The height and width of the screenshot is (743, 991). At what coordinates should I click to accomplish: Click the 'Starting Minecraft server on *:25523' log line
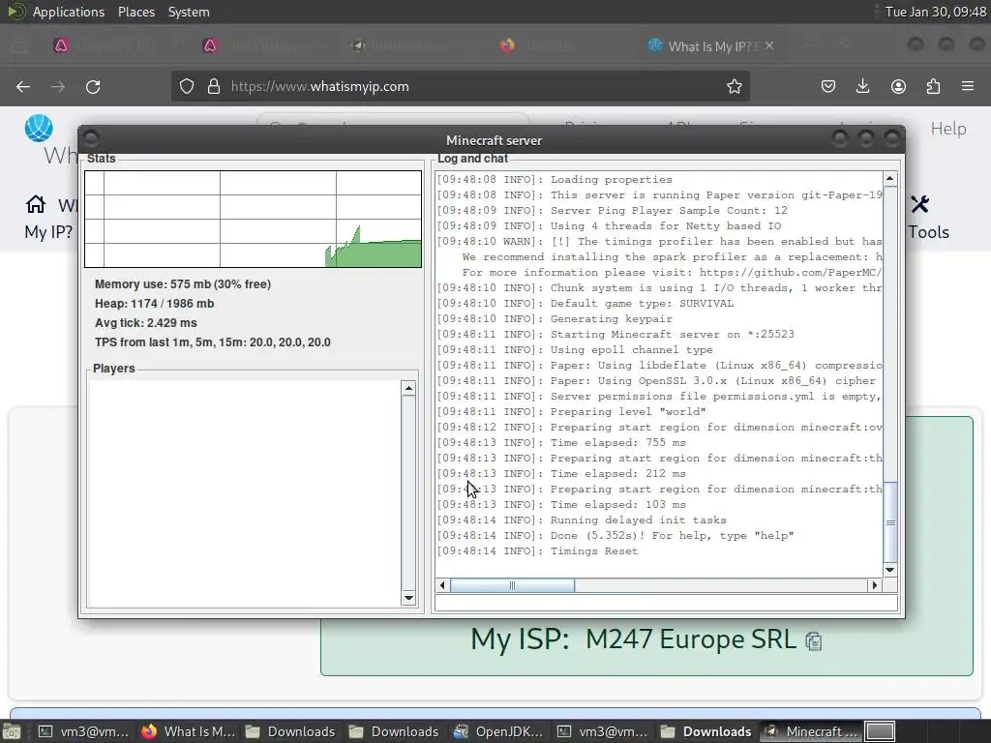tap(615, 334)
